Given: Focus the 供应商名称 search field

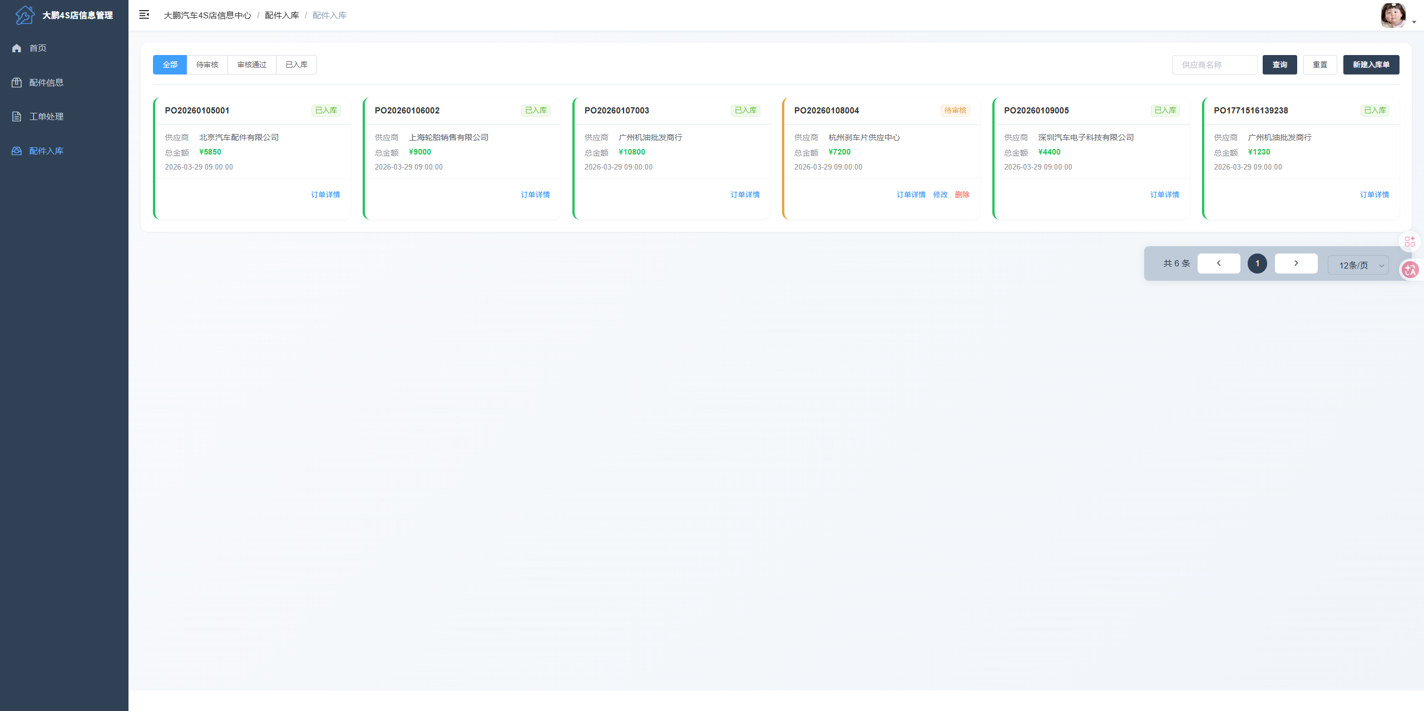Looking at the screenshot, I should pos(1215,65).
